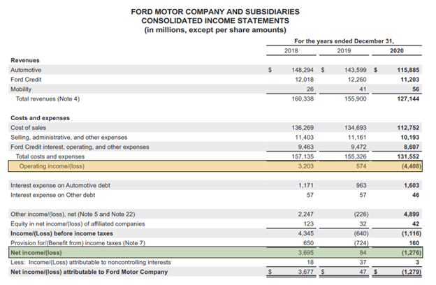The height and width of the screenshot is (285, 436).
Task: Select Automotive 2019 value 143,599
Action: point(356,70)
